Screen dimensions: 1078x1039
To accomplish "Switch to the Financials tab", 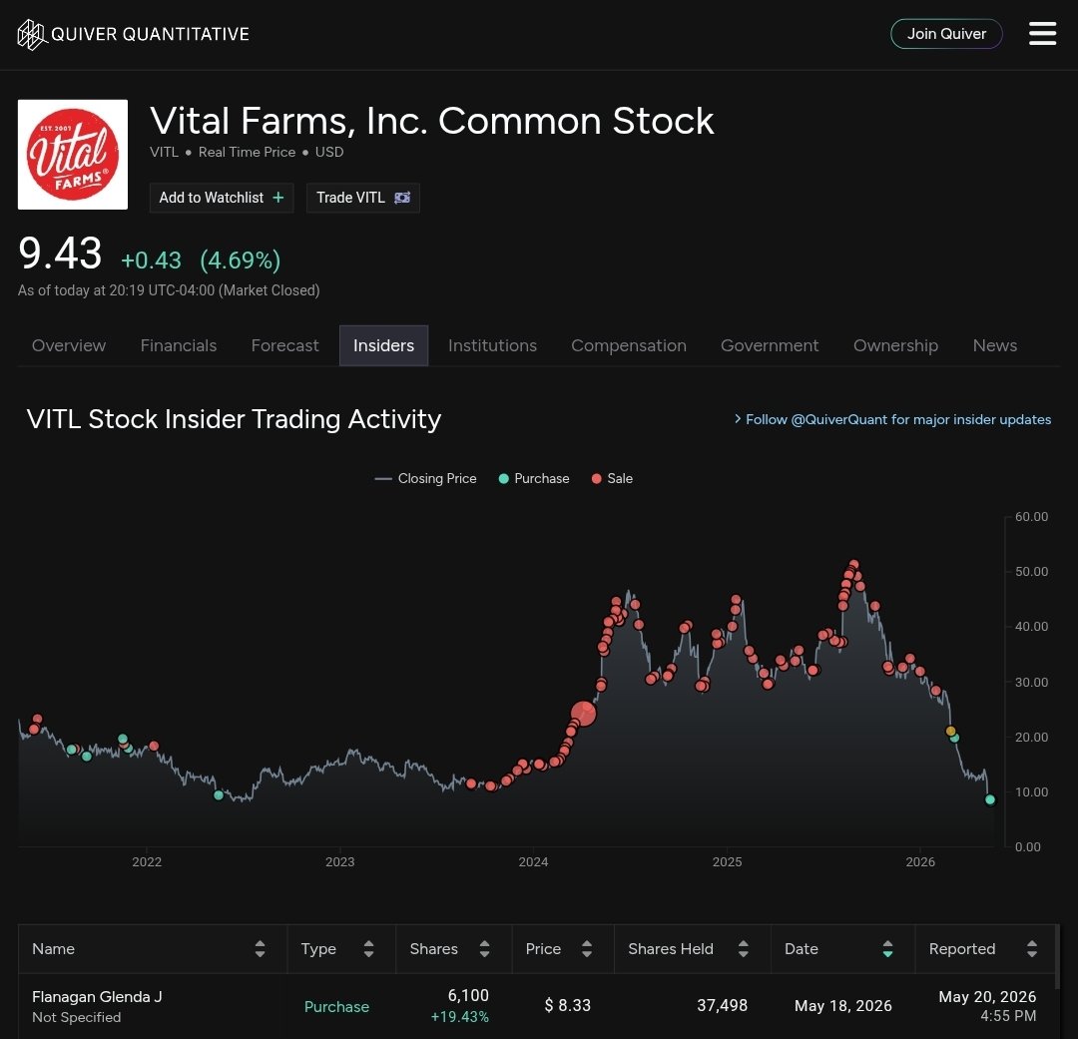I will coord(179,346).
